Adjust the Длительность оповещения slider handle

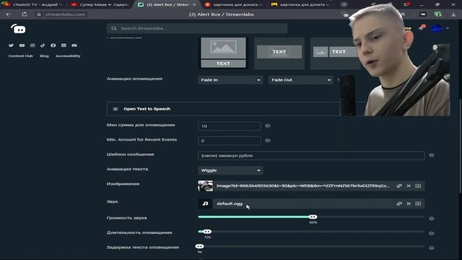[x=207, y=232]
